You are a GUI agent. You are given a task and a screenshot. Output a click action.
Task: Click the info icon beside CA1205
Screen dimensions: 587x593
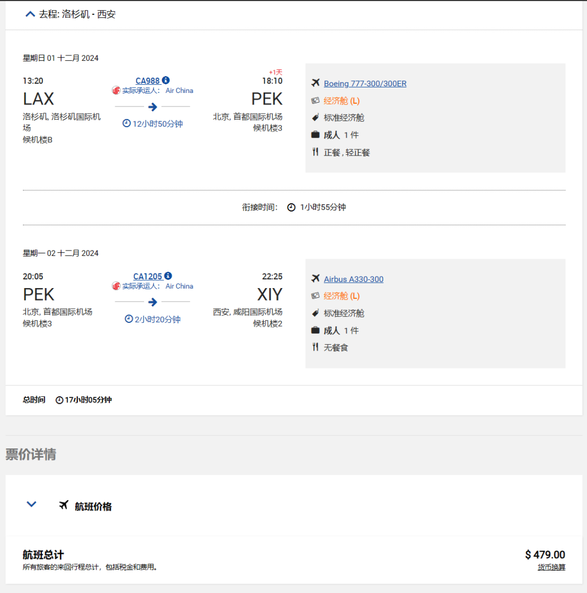pyautogui.click(x=168, y=276)
